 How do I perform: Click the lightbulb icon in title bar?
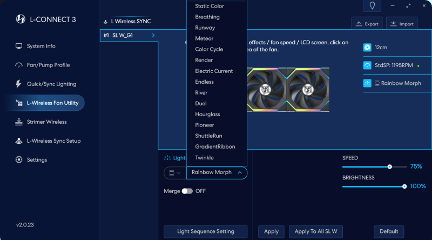click(372, 5)
